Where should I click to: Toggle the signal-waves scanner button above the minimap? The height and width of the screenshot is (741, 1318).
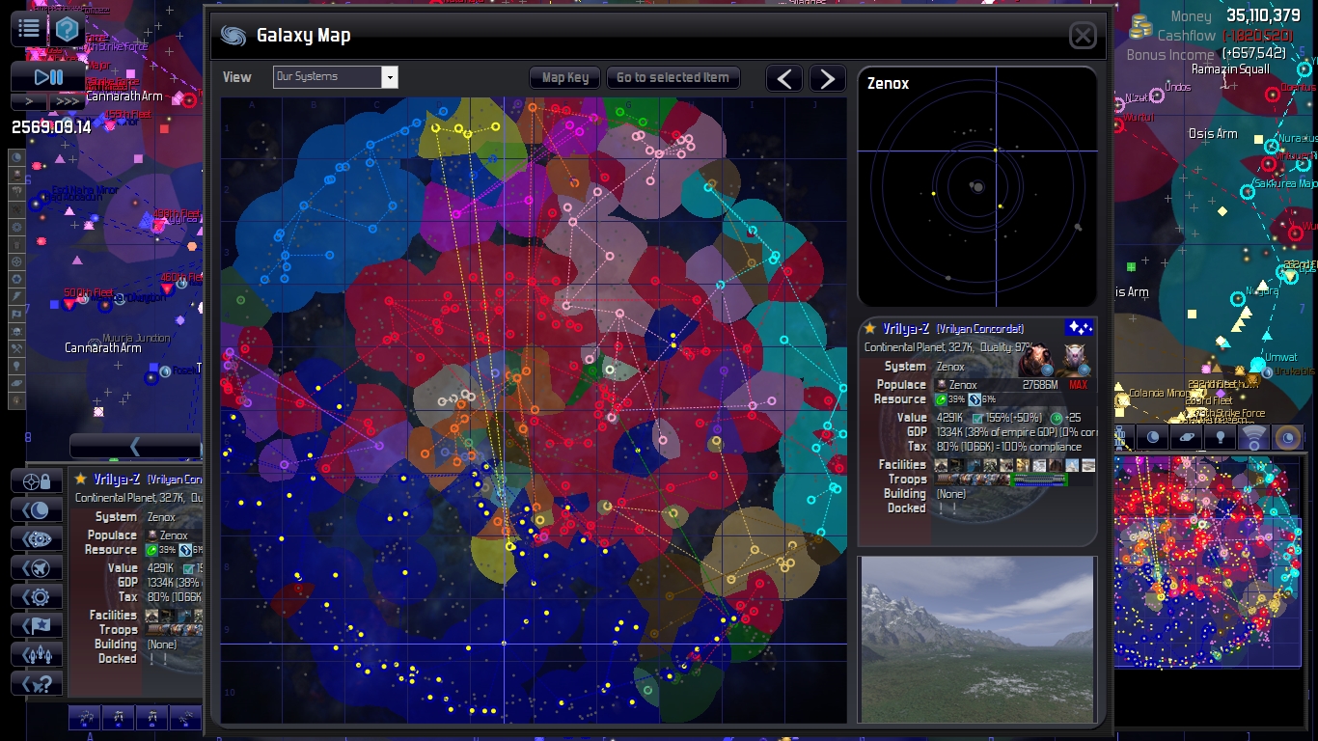pos(1253,438)
